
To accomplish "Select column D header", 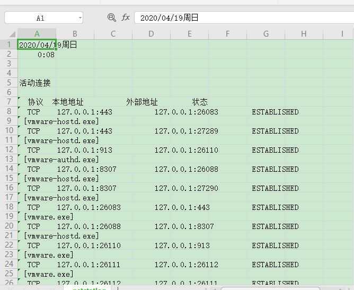I will pyautogui.click(x=151, y=34).
